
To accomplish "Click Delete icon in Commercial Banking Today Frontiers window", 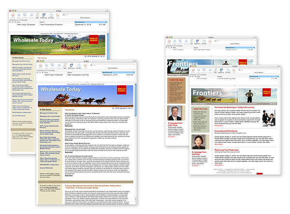I will [x=193, y=70].
